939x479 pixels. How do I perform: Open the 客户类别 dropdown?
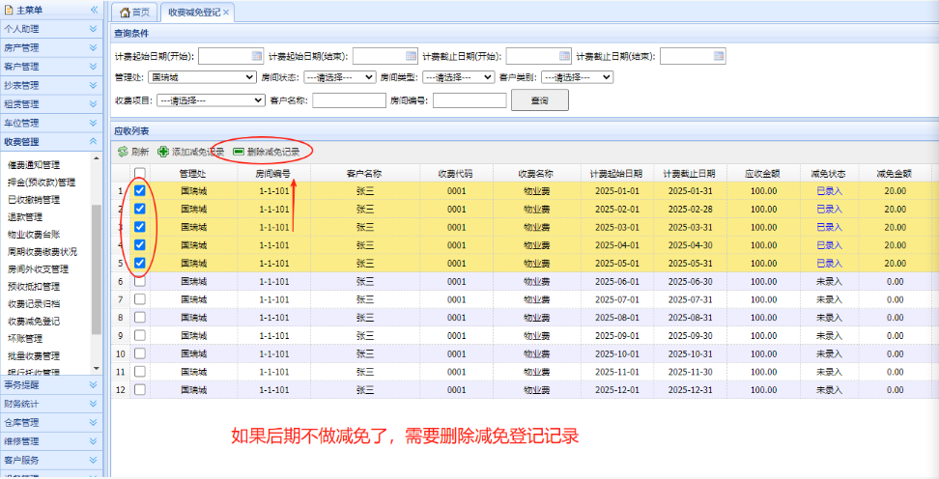coord(577,77)
